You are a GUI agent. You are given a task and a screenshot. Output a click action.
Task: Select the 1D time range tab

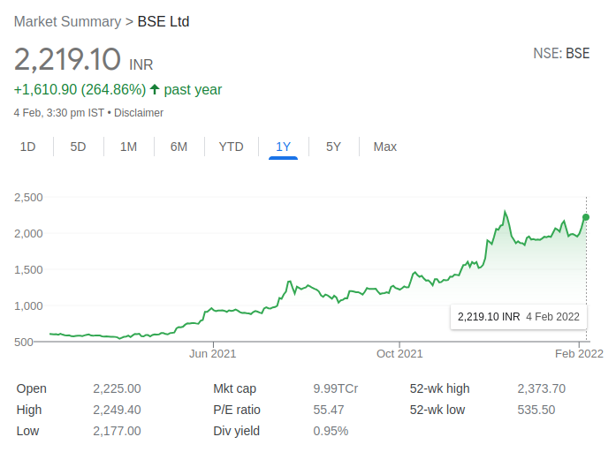(x=28, y=147)
